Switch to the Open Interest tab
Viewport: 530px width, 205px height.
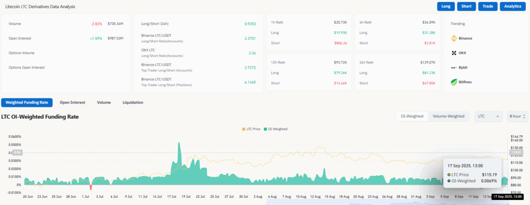[x=72, y=102]
